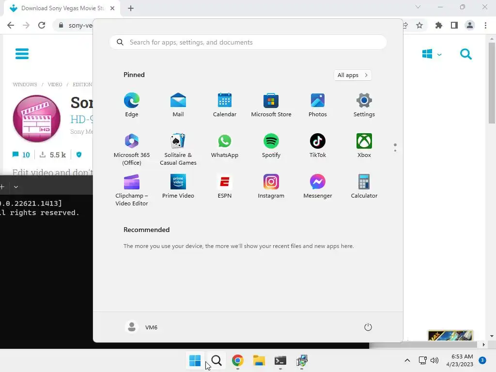Launch the Photos app
Image resolution: width=496 pixels, height=372 pixels.
click(318, 105)
